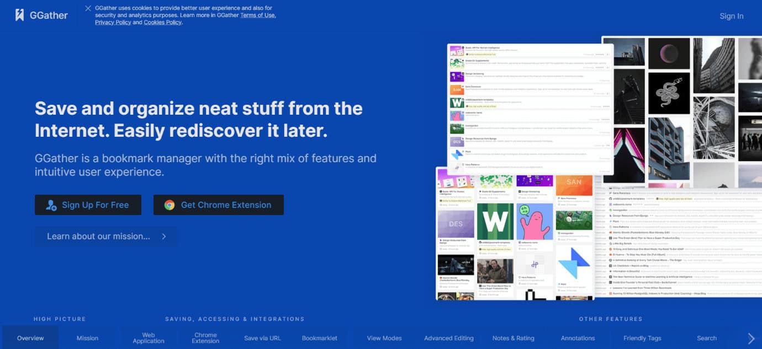Open the Terms of Use link

point(258,15)
